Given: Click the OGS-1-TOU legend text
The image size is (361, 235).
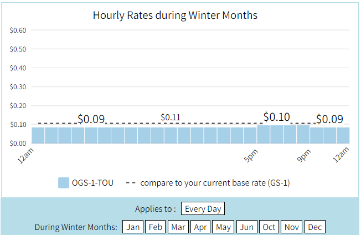Looking at the screenshot, I should (x=92, y=183).
